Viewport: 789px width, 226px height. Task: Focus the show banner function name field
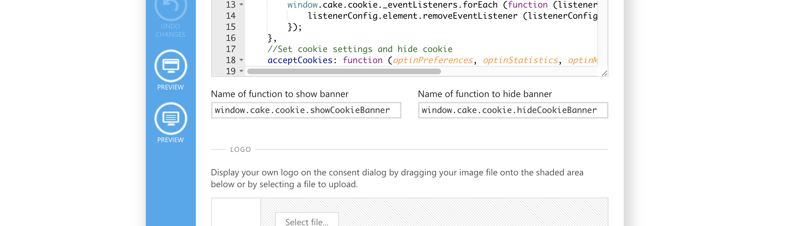306,110
